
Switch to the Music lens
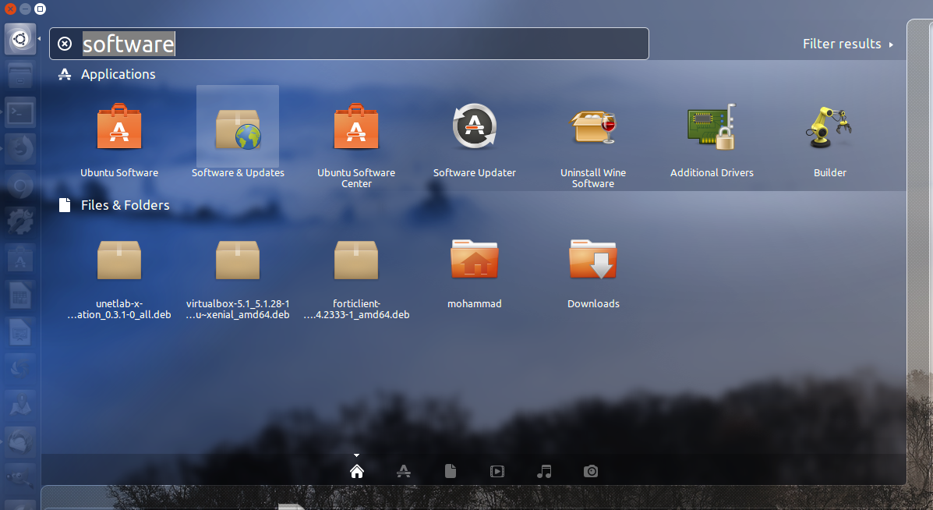(544, 471)
